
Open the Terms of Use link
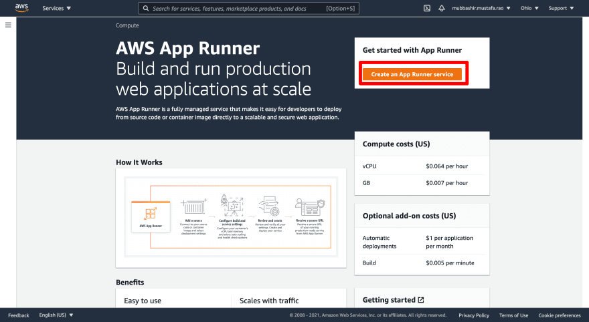(513, 315)
